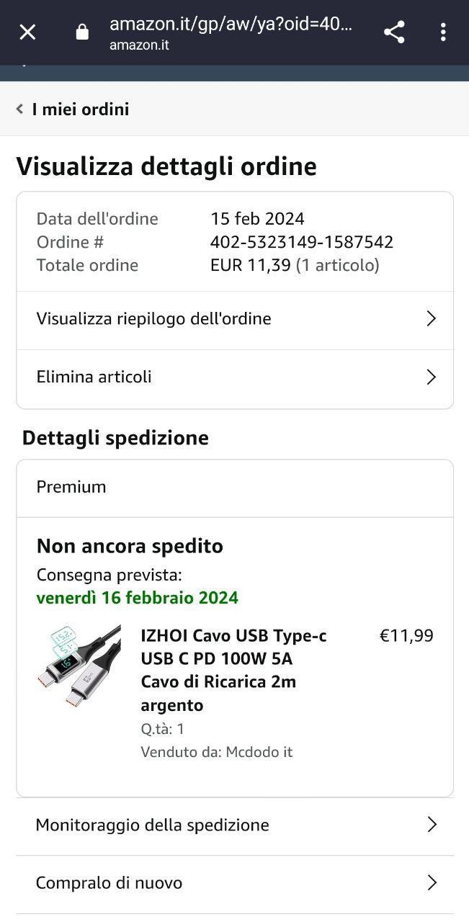Open IZHOI Cavo USB Type-c product title
Viewport: 469px width, 922px height.
pos(233,670)
